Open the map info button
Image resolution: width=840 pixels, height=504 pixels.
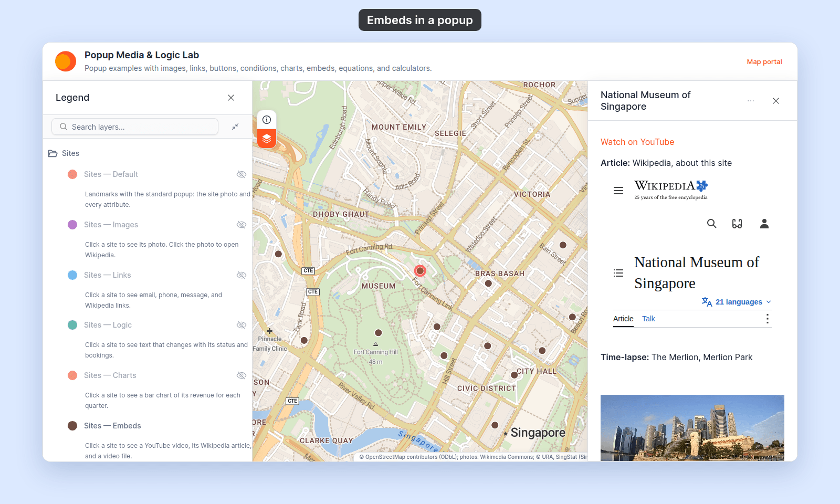(267, 120)
